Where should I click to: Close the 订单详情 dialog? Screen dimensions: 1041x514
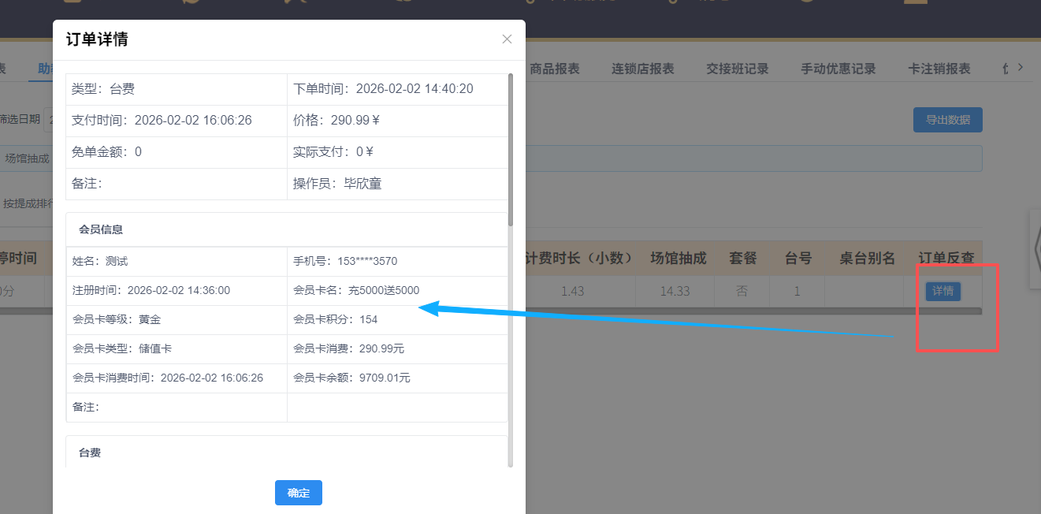(x=507, y=39)
